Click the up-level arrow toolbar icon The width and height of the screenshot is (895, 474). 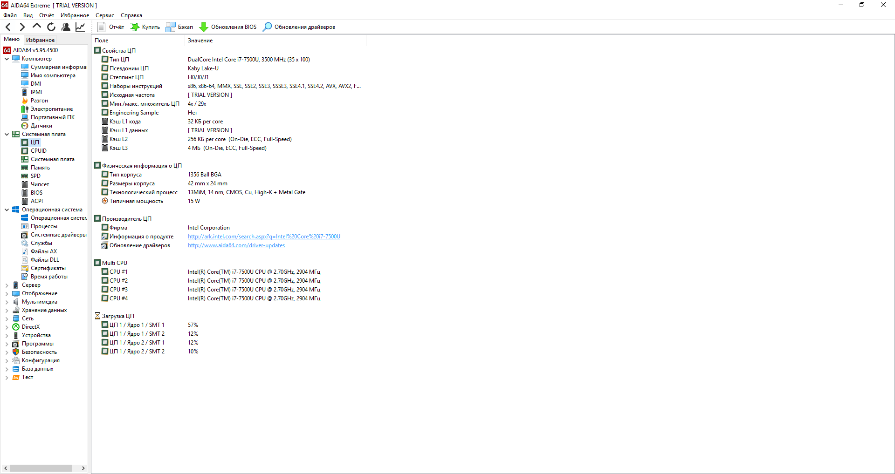click(x=36, y=27)
